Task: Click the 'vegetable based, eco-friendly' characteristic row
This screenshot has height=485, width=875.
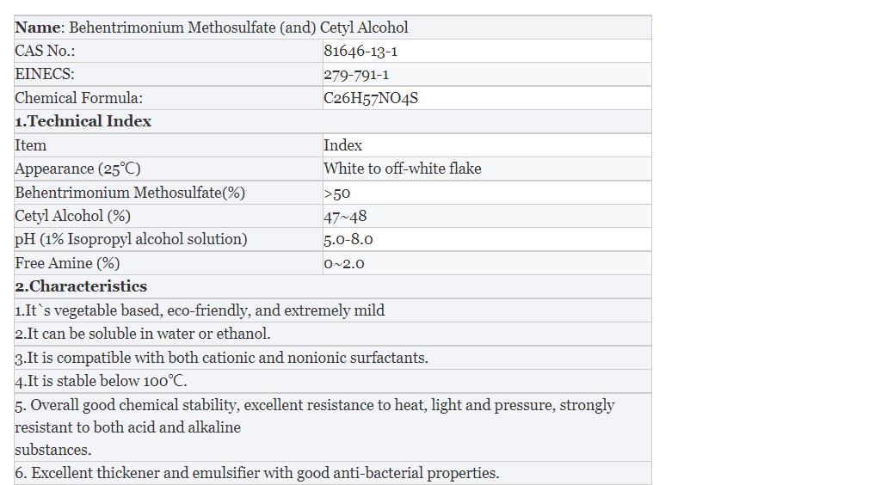Action: (x=200, y=310)
